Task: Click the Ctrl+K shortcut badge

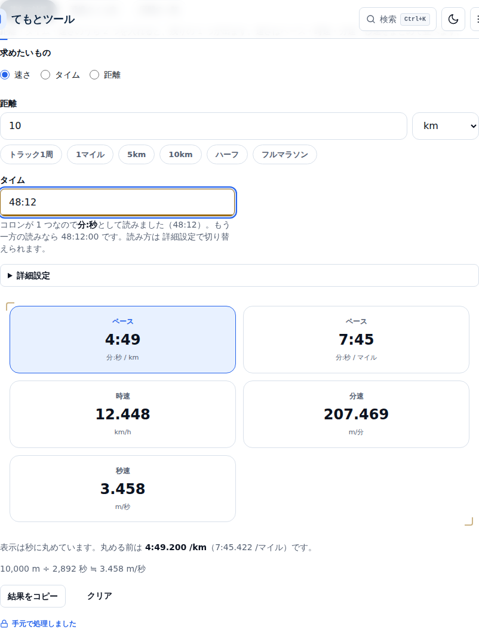Action: coord(415,19)
